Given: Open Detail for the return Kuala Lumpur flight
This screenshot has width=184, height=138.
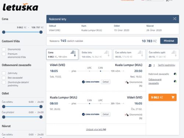Looking at the screenshot, I should [106, 114].
